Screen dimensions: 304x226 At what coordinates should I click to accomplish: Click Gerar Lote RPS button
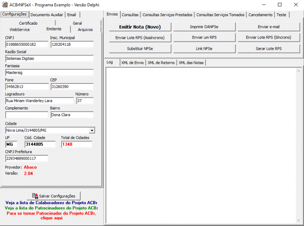click(269, 49)
